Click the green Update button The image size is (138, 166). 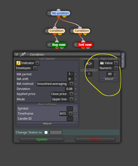click(42, 139)
